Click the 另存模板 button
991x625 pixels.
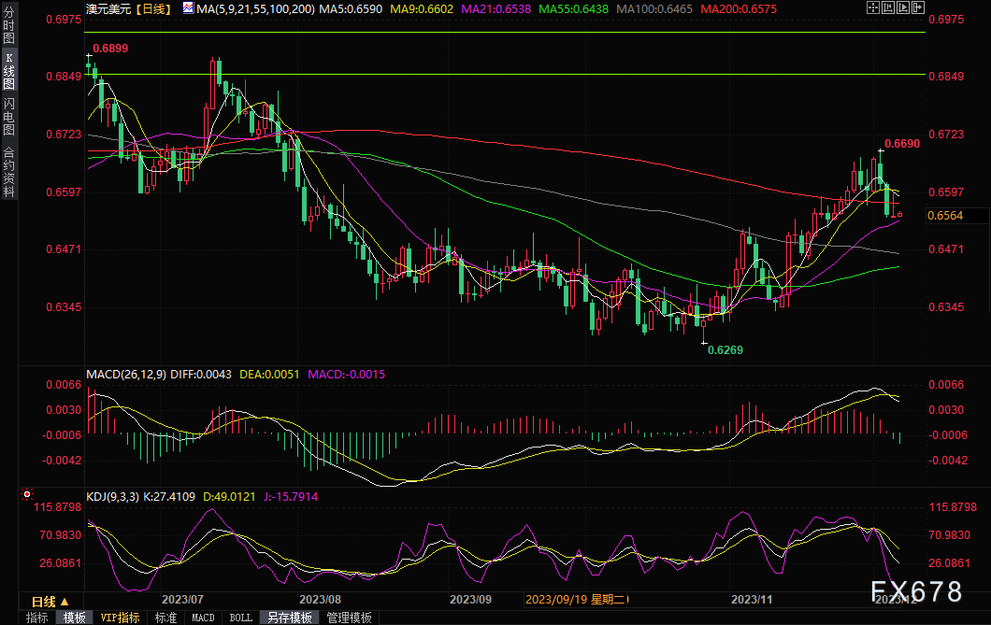point(290,618)
